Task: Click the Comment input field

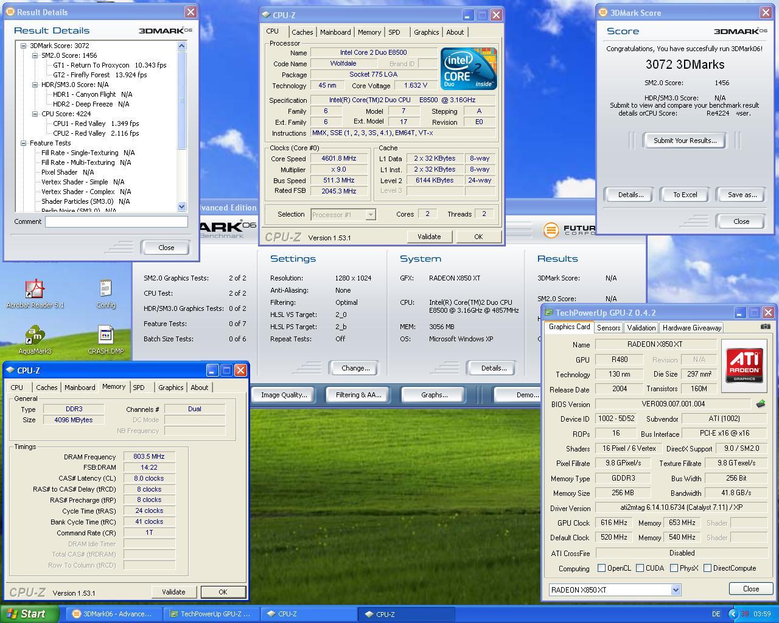Action: (116, 221)
